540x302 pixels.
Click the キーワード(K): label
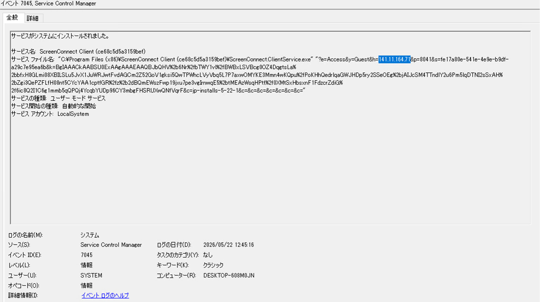coord(173,265)
